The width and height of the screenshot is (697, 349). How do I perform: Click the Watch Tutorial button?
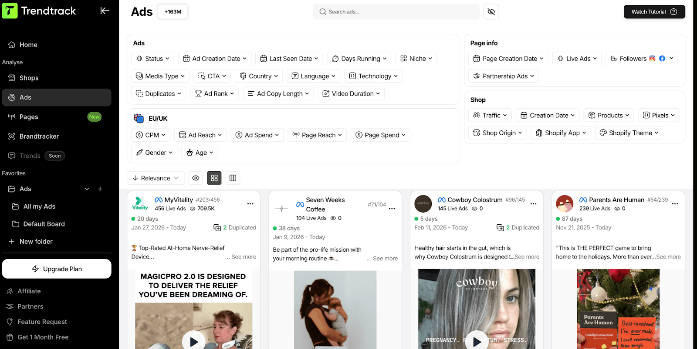pyautogui.click(x=654, y=12)
